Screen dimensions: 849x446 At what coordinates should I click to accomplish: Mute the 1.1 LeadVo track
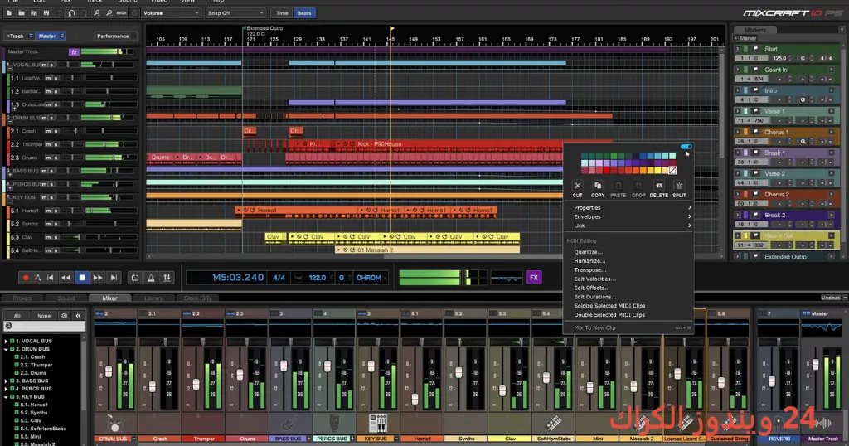(x=48, y=79)
